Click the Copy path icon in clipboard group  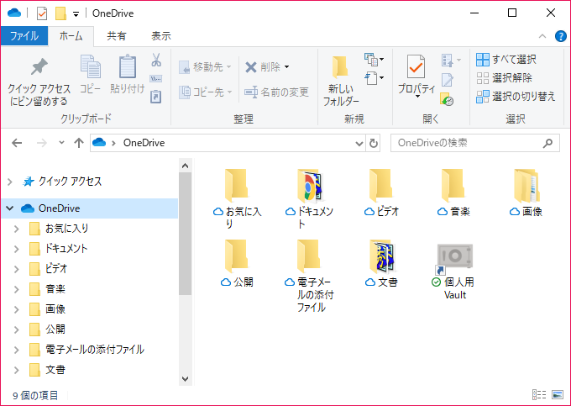pyautogui.click(x=156, y=79)
